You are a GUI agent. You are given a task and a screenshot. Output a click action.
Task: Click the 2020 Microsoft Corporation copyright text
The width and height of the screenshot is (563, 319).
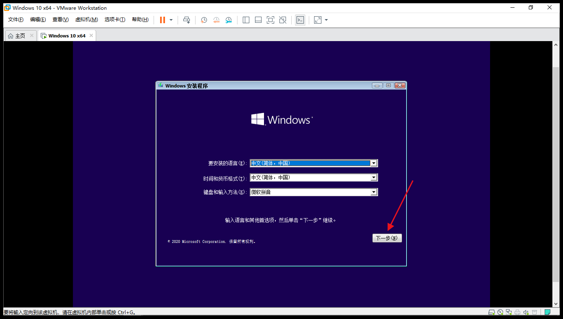click(211, 241)
